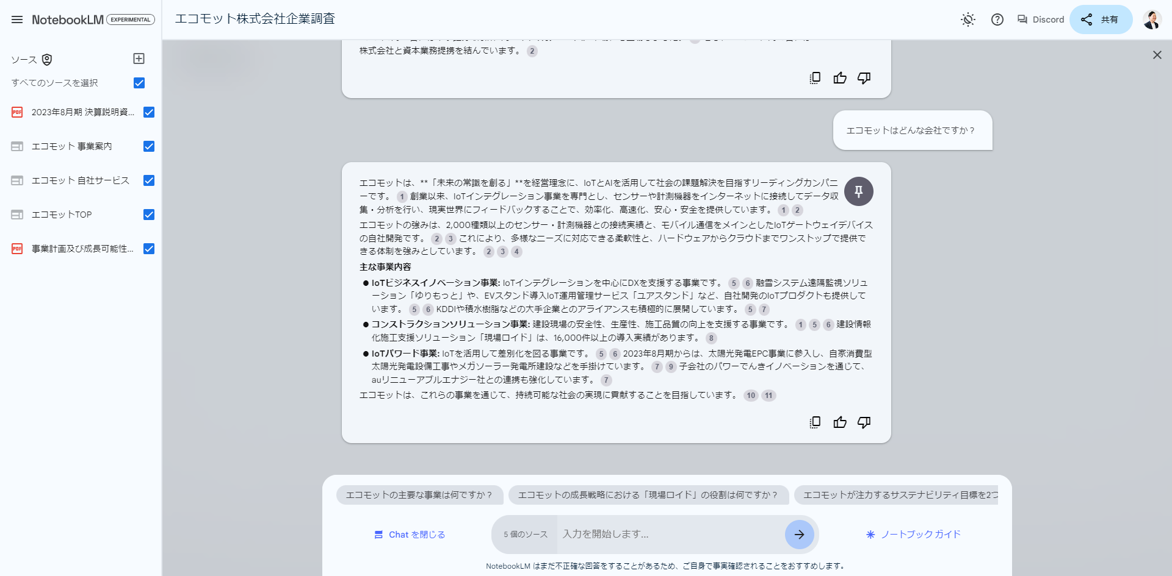The width and height of the screenshot is (1172, 576).
Task: Click Chat を閉じる button
Action: coord(410,535)
